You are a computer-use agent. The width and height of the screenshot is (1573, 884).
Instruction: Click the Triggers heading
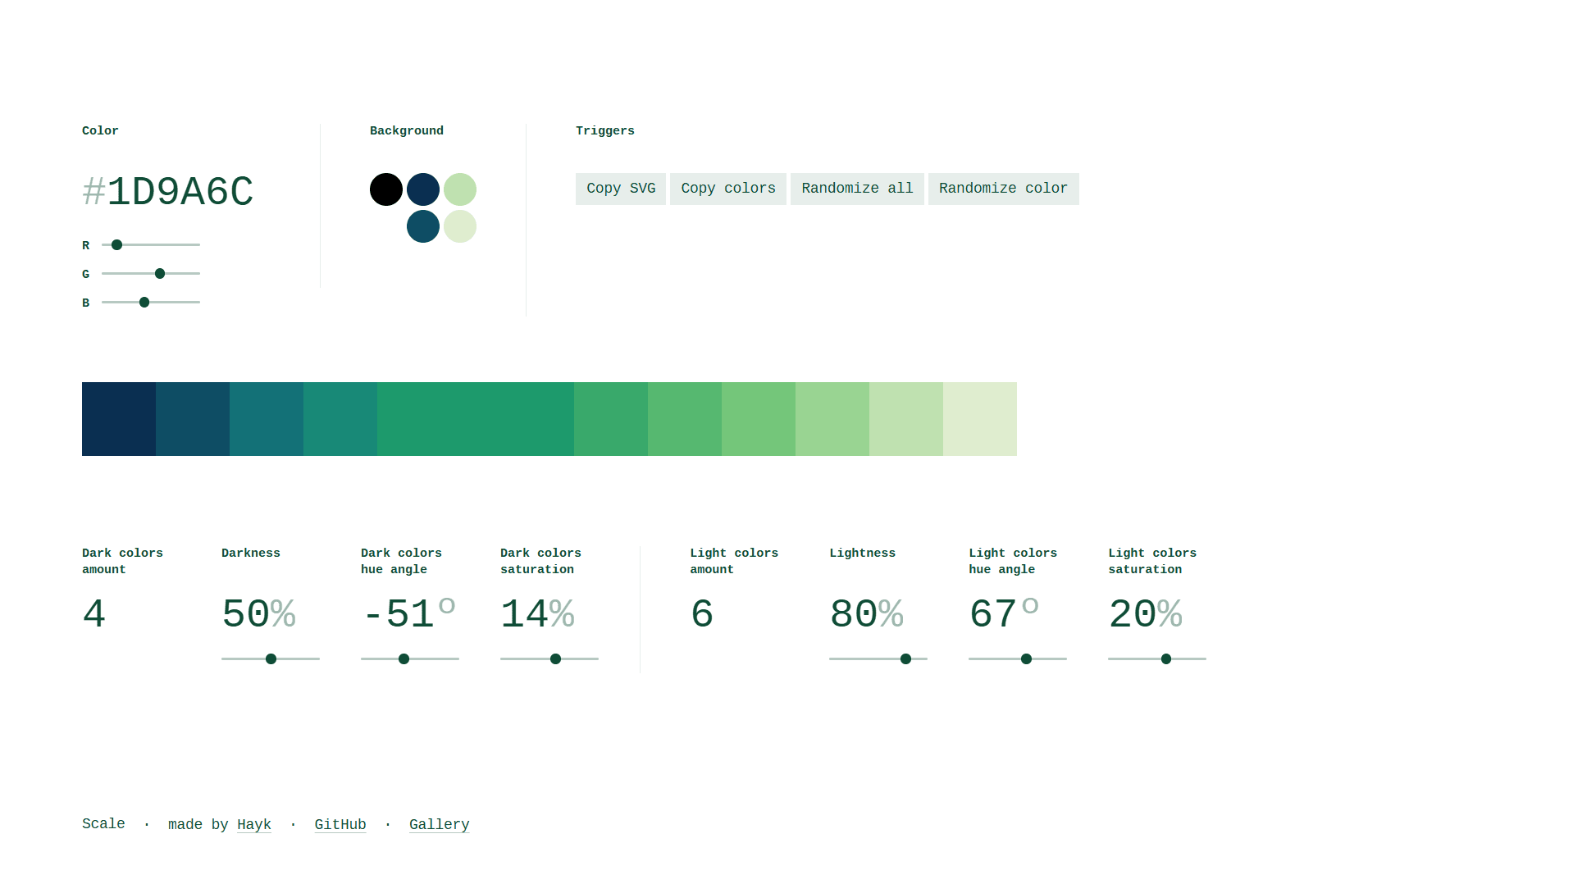(605, 130)
